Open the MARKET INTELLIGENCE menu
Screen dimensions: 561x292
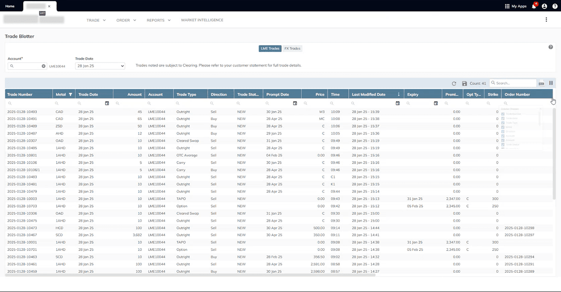(202, 20)
